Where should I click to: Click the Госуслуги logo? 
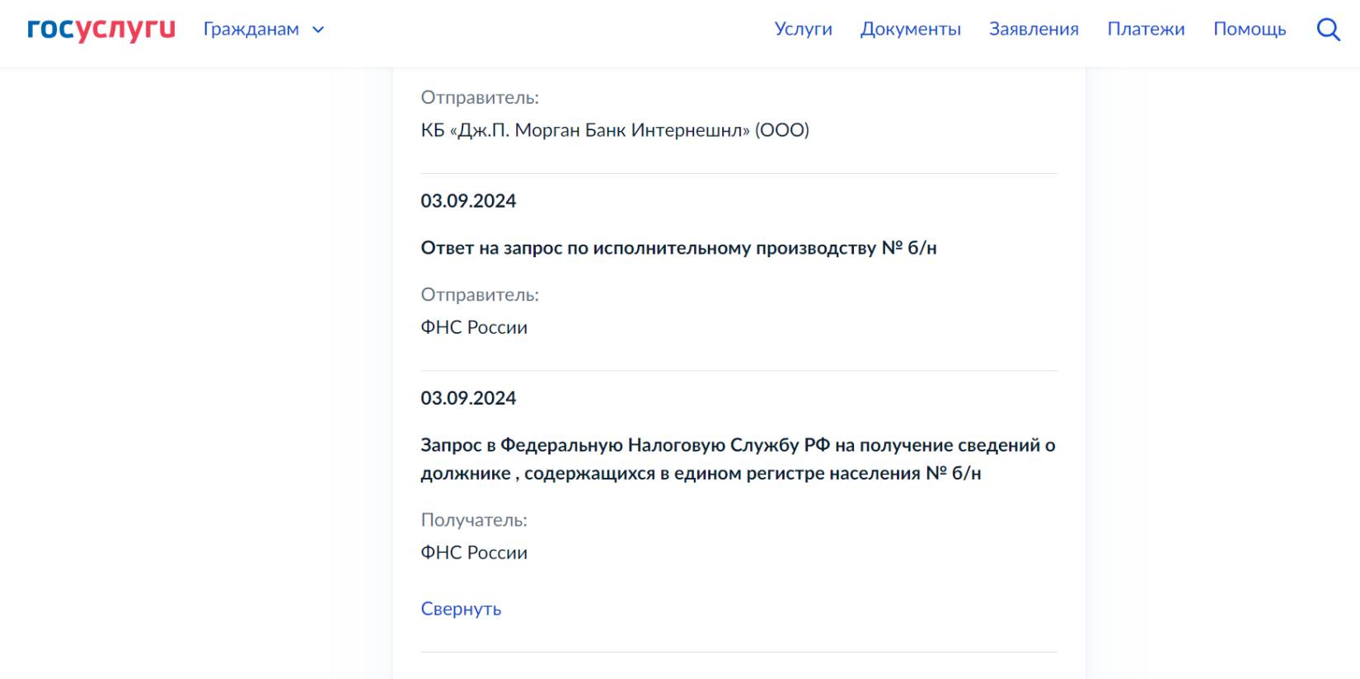pos(101,29)
